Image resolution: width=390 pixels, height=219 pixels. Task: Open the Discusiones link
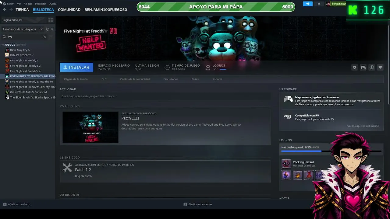click(x=171, y=79)
